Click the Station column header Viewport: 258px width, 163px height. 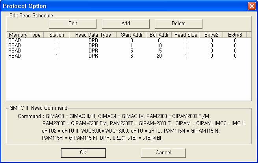tap(56, 35)
